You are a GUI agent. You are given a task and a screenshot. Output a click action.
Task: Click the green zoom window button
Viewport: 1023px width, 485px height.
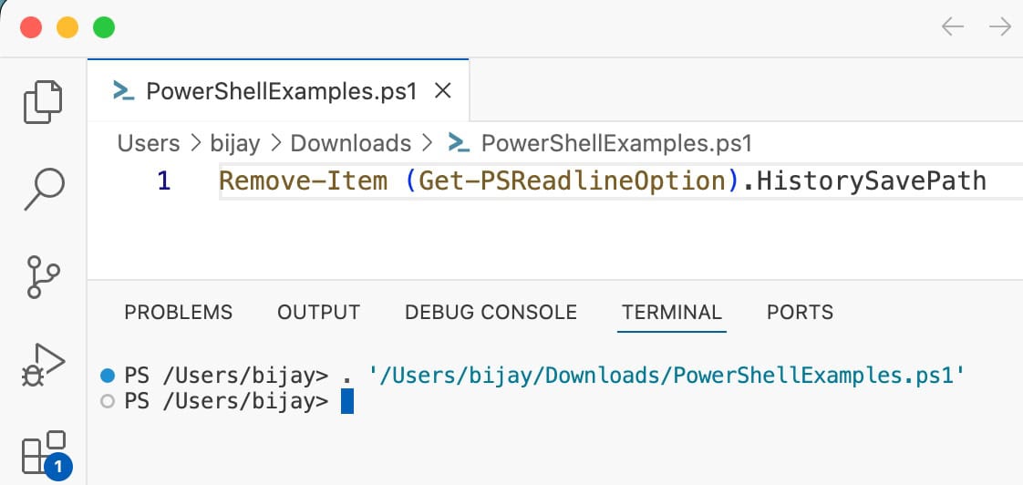[104, 27]
